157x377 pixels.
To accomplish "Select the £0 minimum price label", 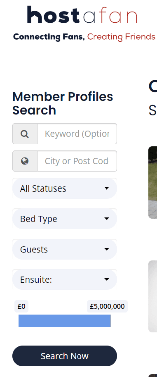I will (21, 306).
